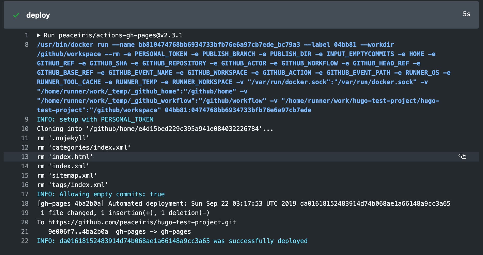Click the "1 file changed" log line

(x=125, y=213)
